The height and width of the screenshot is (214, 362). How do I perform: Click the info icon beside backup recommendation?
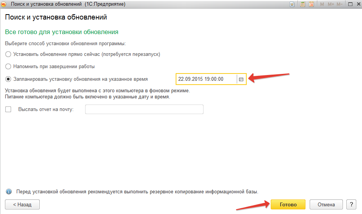pyautogui.click(x=8, y=191)
